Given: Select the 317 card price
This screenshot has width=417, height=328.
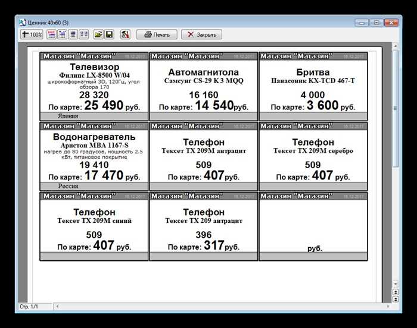Looking at the screenshot, I should click(214, 245).
